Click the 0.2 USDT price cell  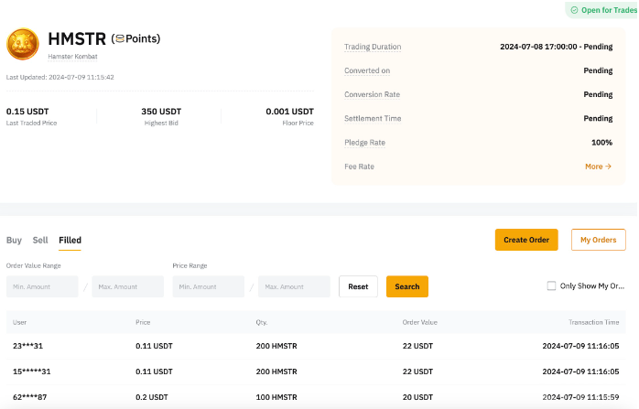coord(152,397)
